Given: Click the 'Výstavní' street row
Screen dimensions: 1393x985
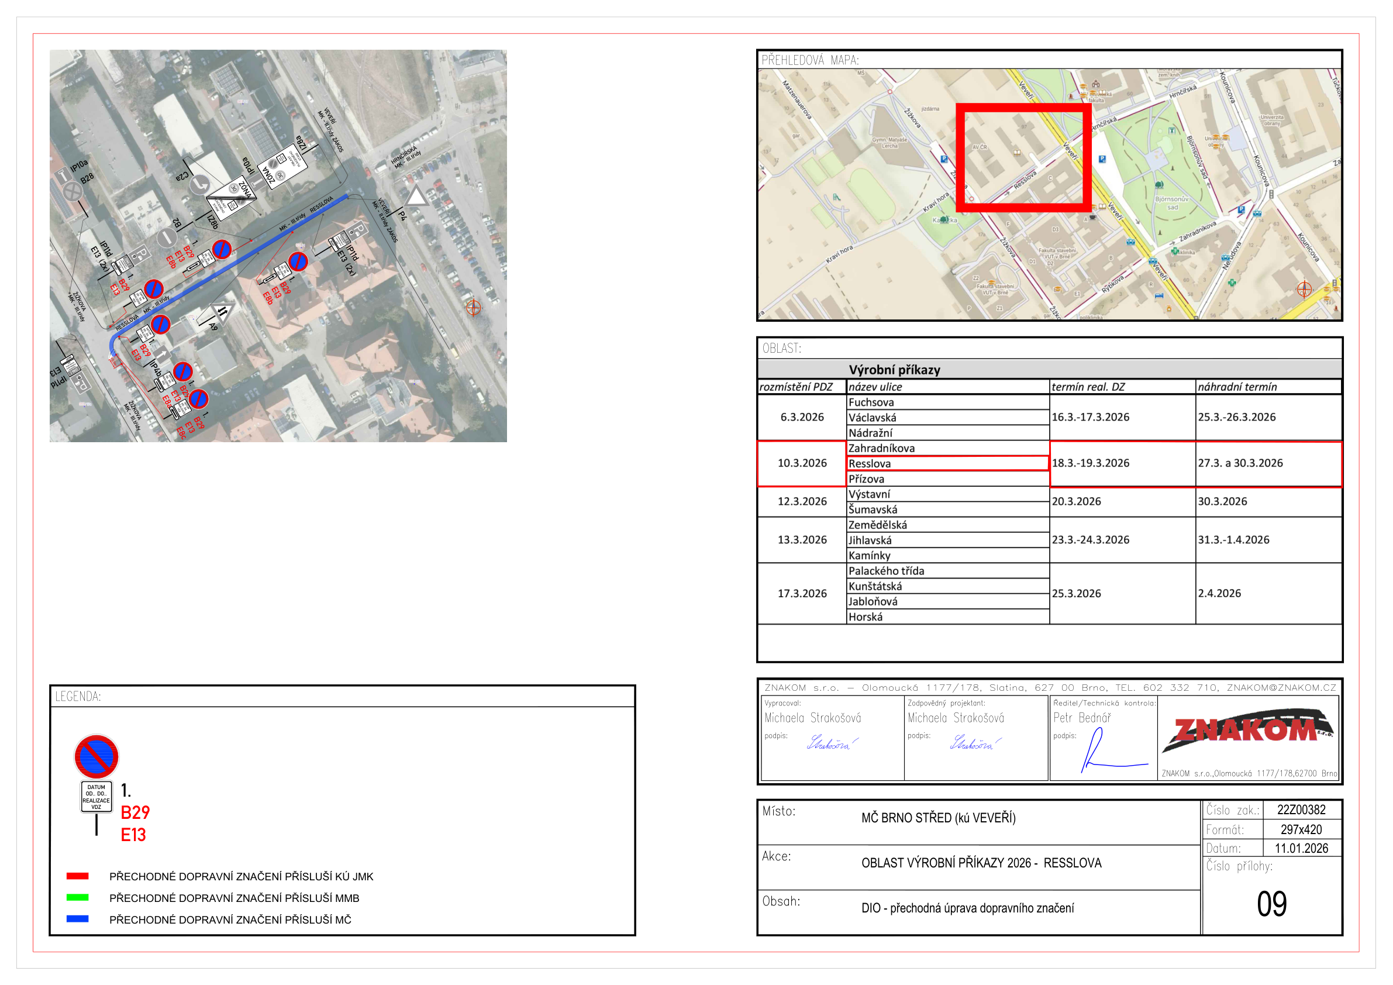Looking at the screenshot, I should click(949, 494).
